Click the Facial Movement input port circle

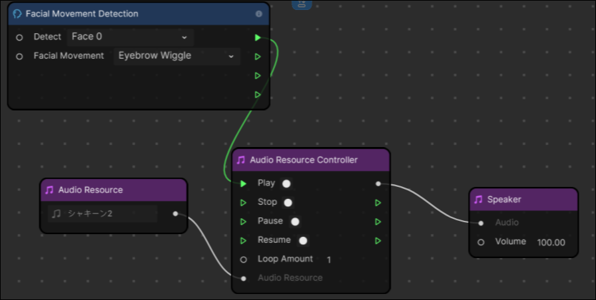point(19,57)
